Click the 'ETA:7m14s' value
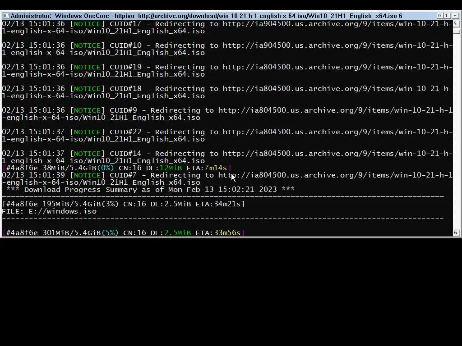The height and width of the screenshot is (346, 462). (207, 168)
